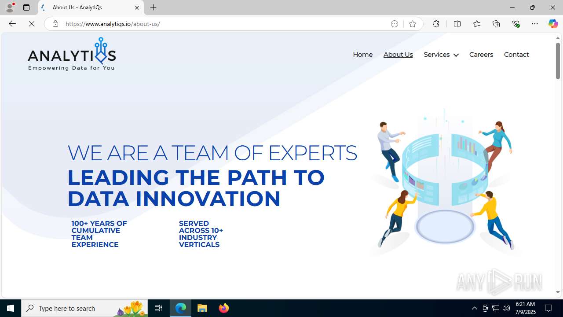This screenshot has height=317, width=563.
Task: Switch to Microsoft Edge on taskbar
Action: (x=181, y=308)
